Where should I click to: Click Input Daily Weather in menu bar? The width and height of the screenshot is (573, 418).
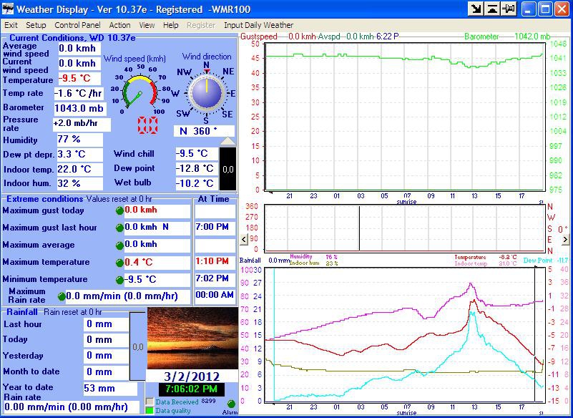pyautogui.click(x=258, y=25)
